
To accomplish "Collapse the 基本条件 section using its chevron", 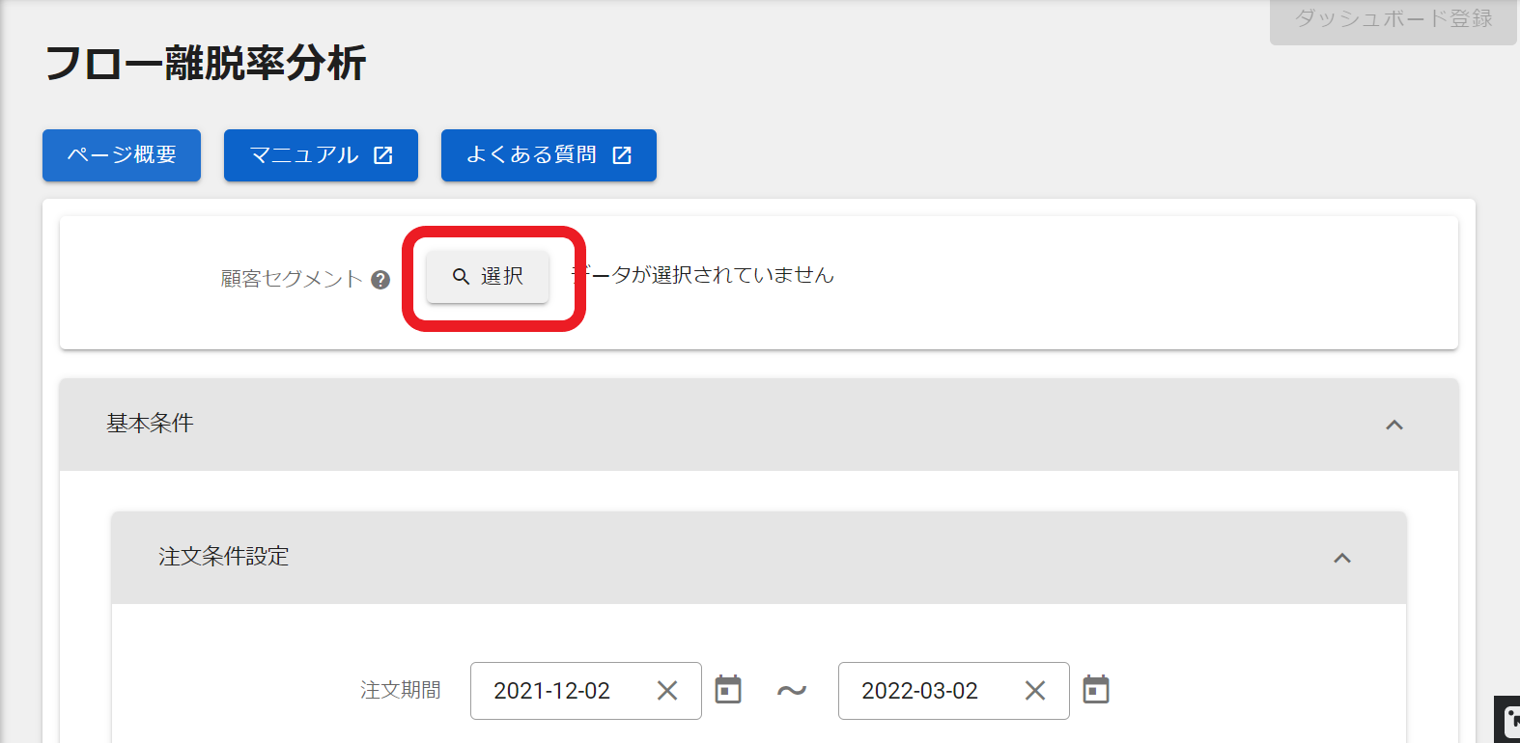I will (1394, 425).
